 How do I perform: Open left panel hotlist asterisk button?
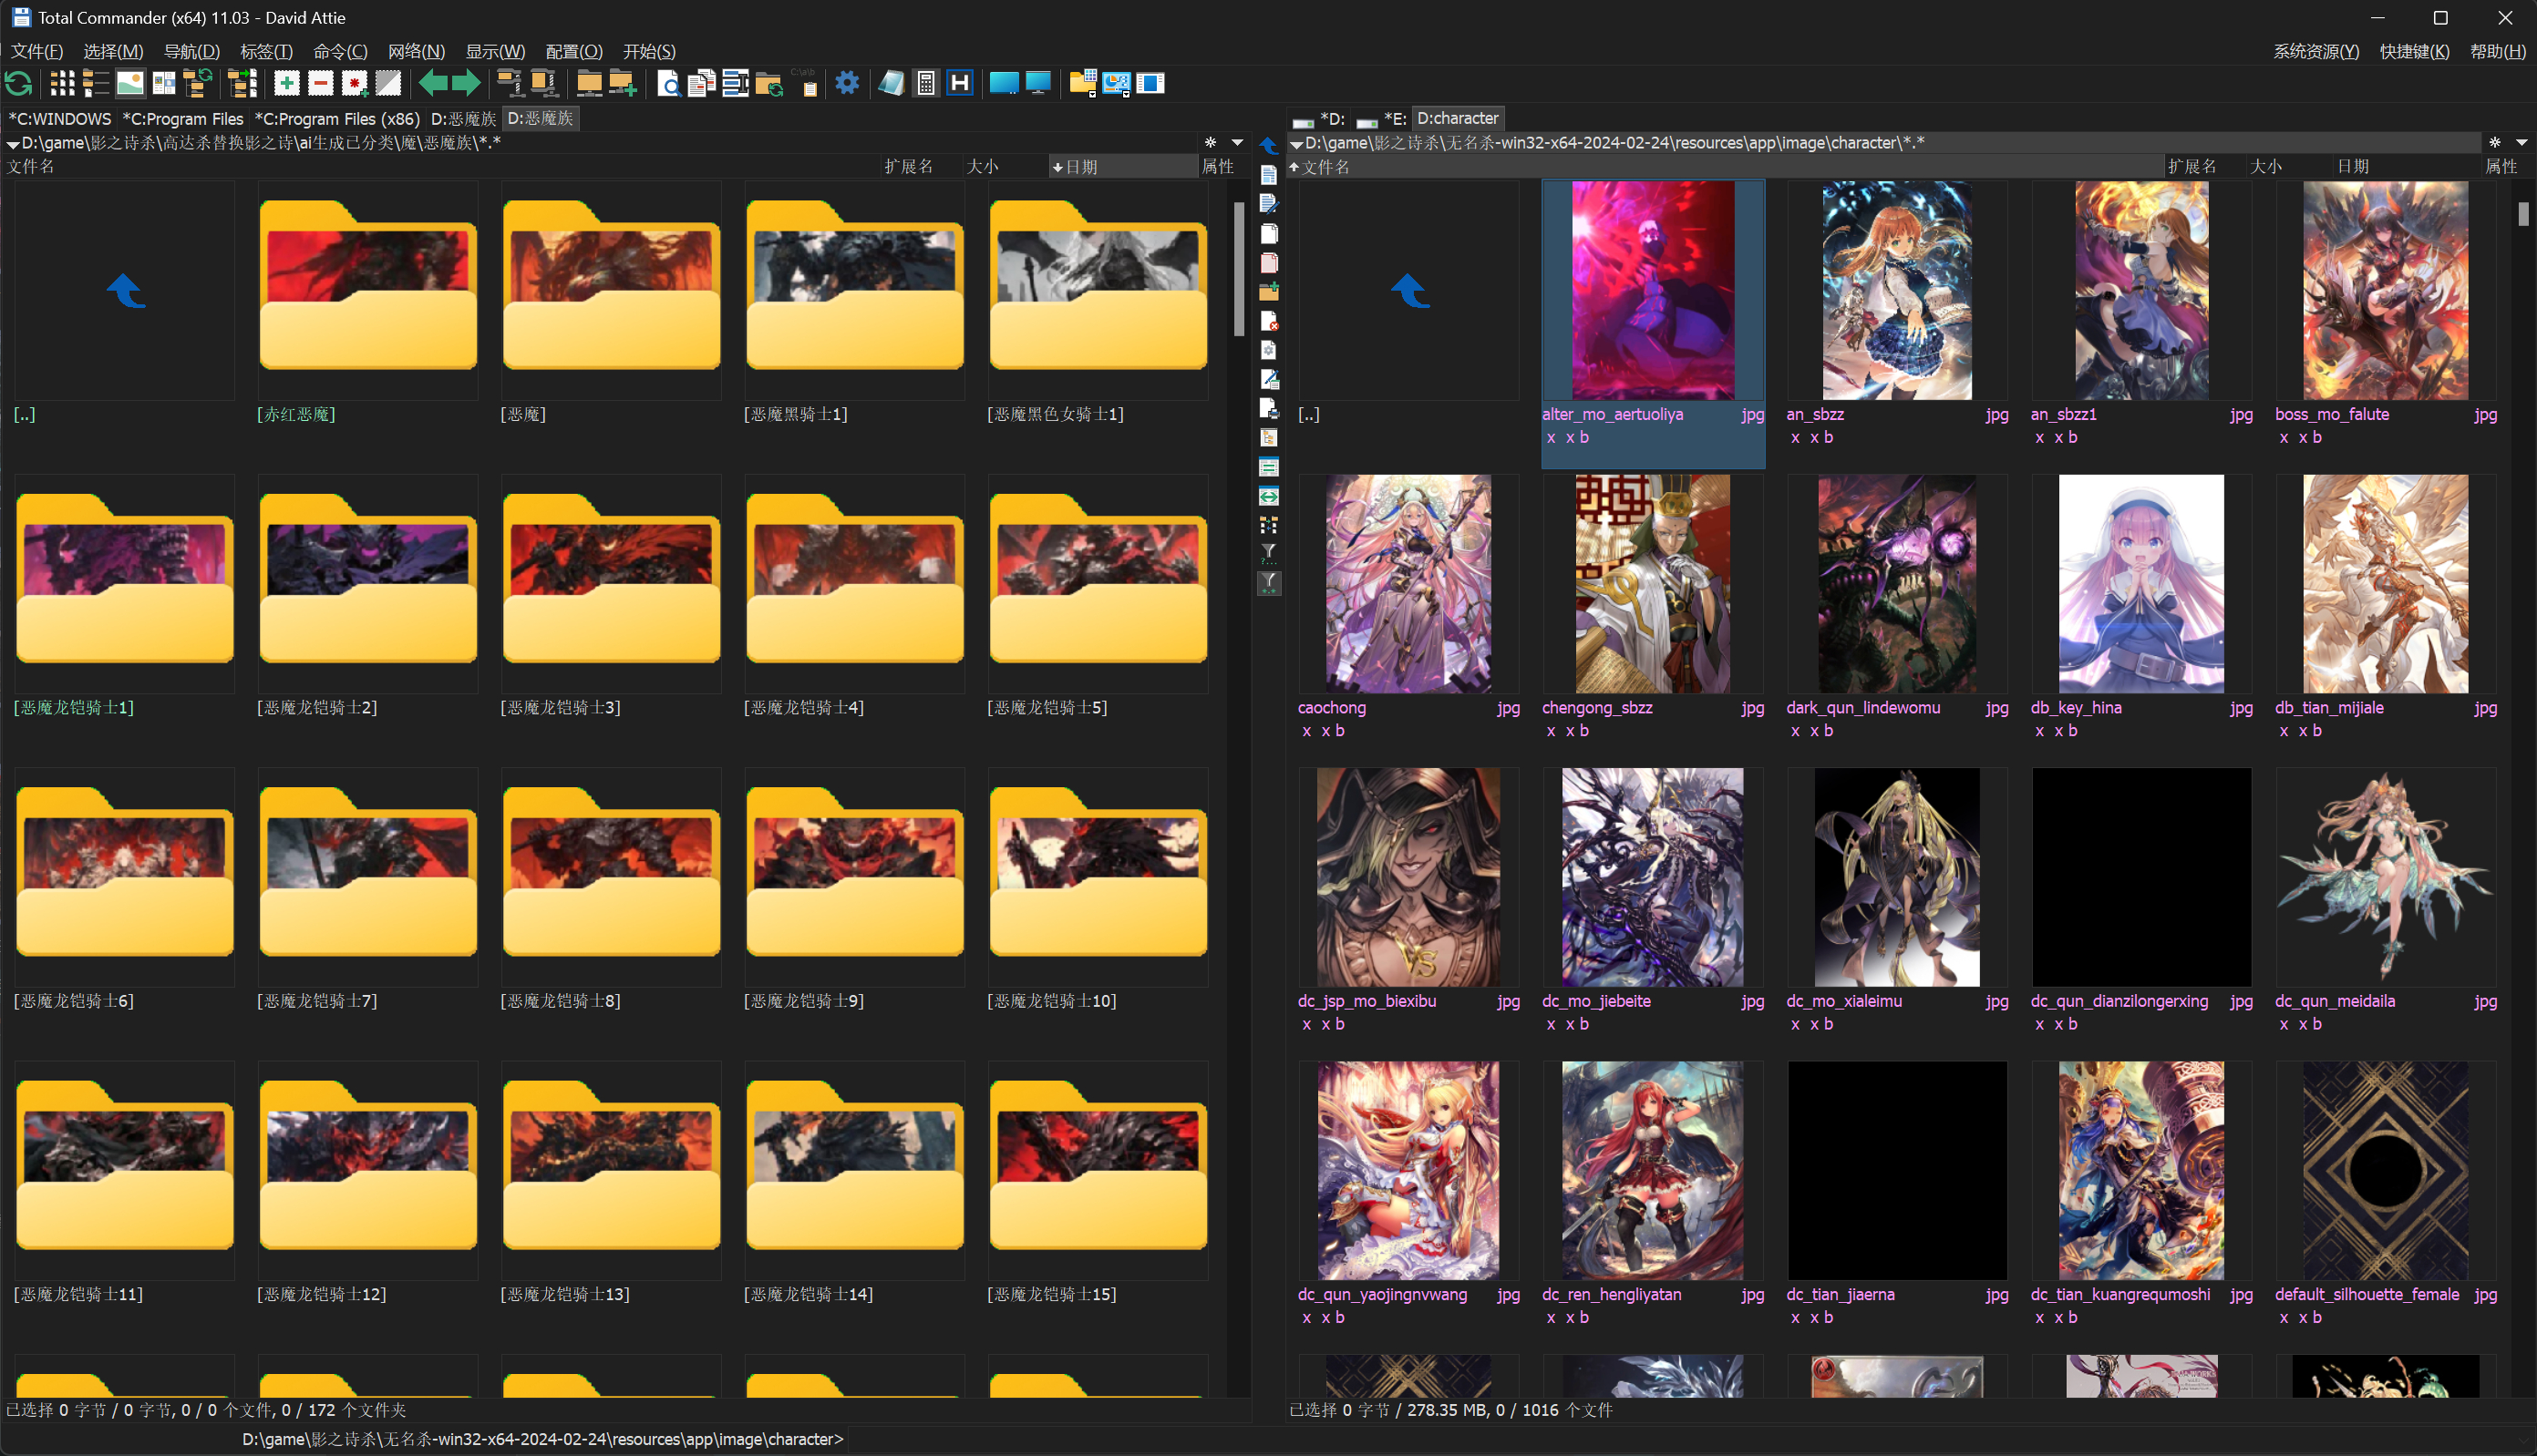(1211, 143)
